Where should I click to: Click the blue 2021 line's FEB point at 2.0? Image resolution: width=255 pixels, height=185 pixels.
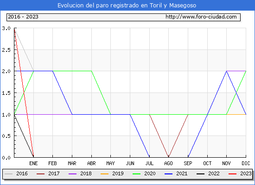[52, 71]
